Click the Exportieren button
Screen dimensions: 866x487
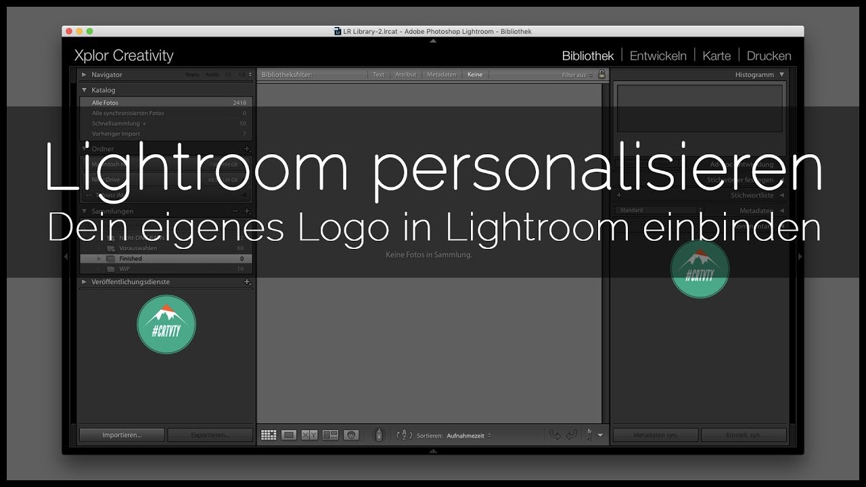tap(210, 435)
